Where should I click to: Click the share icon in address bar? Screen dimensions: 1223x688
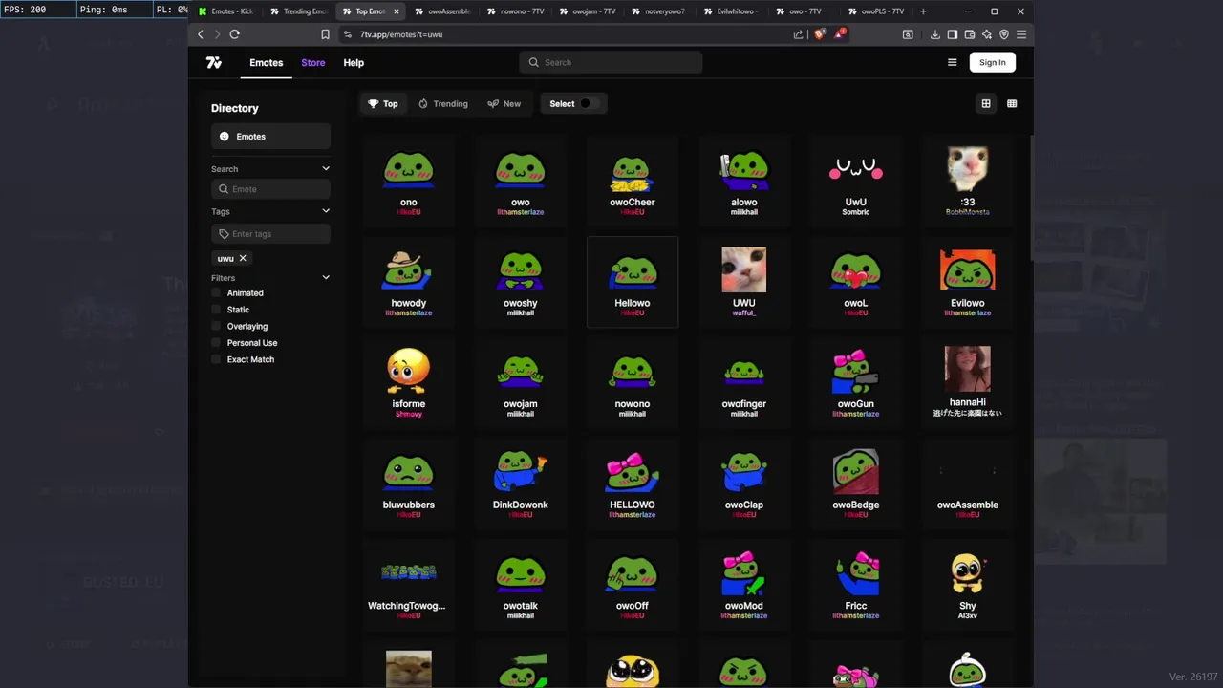[x=799, y=34]
